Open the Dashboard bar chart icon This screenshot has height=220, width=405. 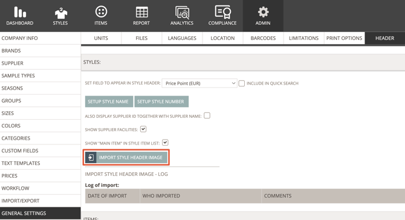tap(20, 12)
